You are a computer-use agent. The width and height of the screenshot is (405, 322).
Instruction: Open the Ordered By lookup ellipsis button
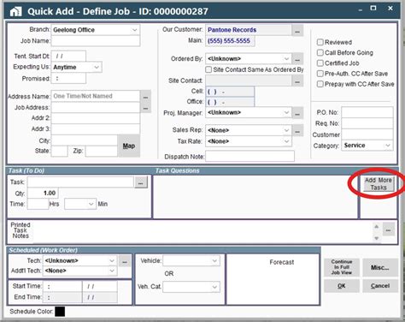(x=297, y=59)
